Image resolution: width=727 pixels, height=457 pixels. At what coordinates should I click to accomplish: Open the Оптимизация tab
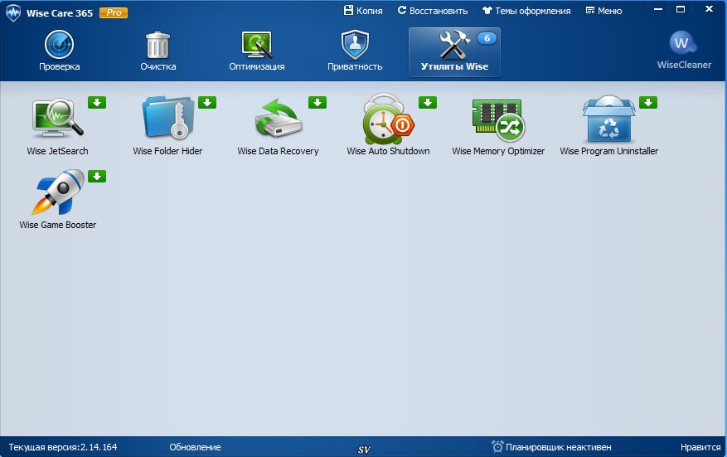click(257, 51)
